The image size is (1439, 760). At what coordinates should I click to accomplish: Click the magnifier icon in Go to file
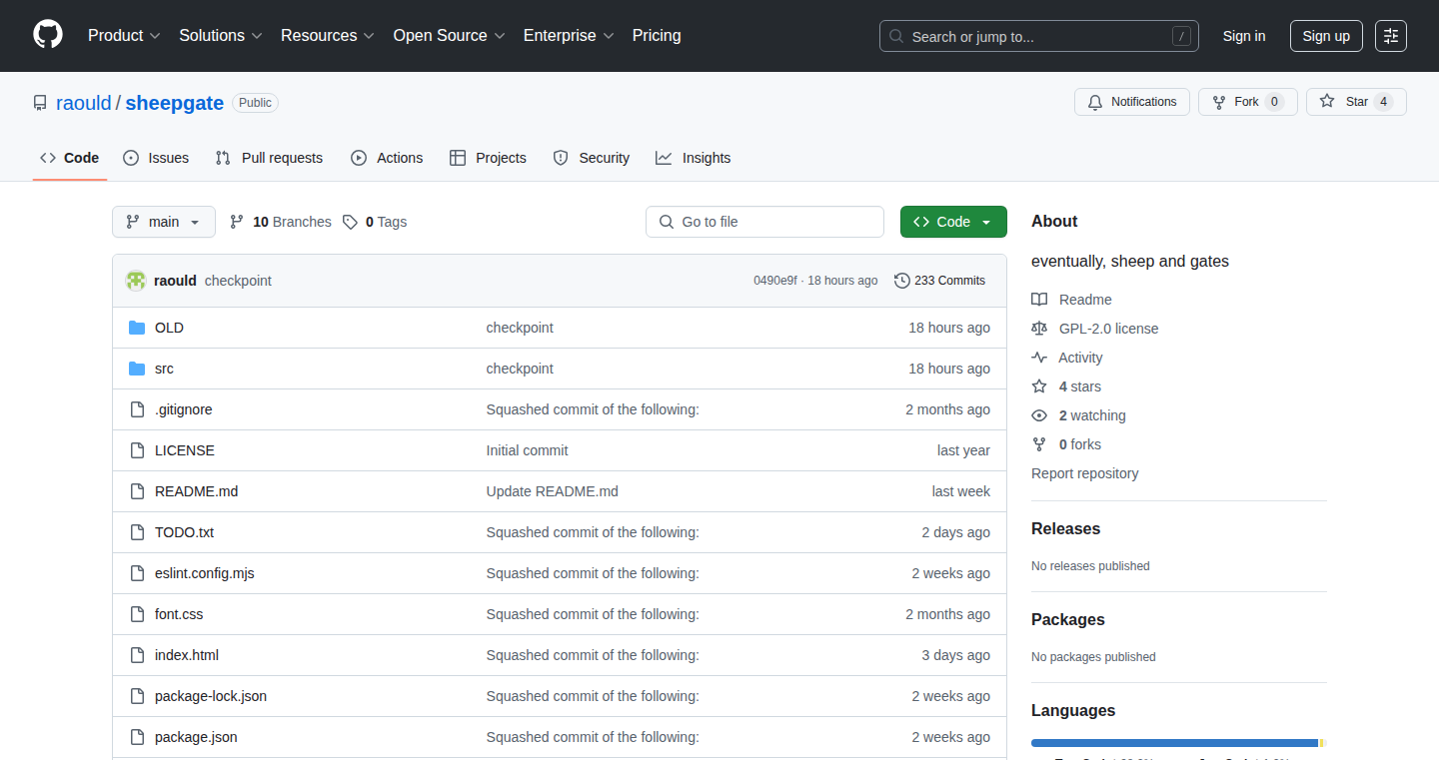point(667,222)
